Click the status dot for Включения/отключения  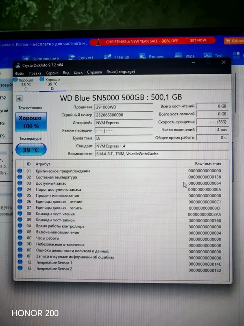click(20, 231)
